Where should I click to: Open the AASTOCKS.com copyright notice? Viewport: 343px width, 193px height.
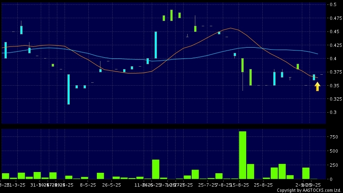[310, 190]
